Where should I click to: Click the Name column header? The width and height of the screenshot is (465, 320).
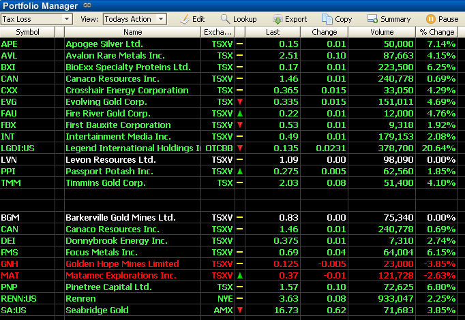133,32
